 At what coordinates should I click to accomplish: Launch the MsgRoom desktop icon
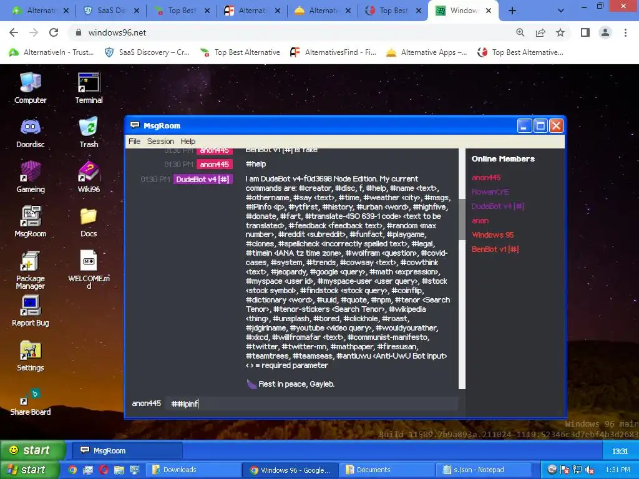30,221
